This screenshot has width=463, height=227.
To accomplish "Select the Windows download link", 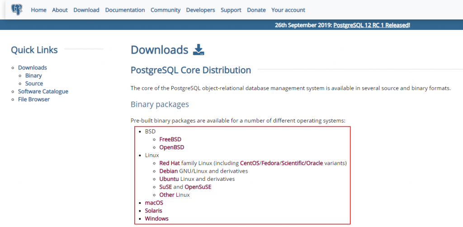I will [157, 219].
